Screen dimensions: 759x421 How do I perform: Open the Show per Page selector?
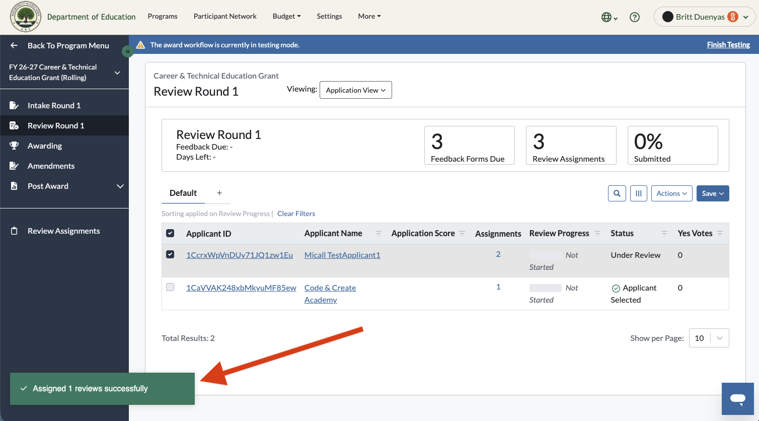coord(709,338)
